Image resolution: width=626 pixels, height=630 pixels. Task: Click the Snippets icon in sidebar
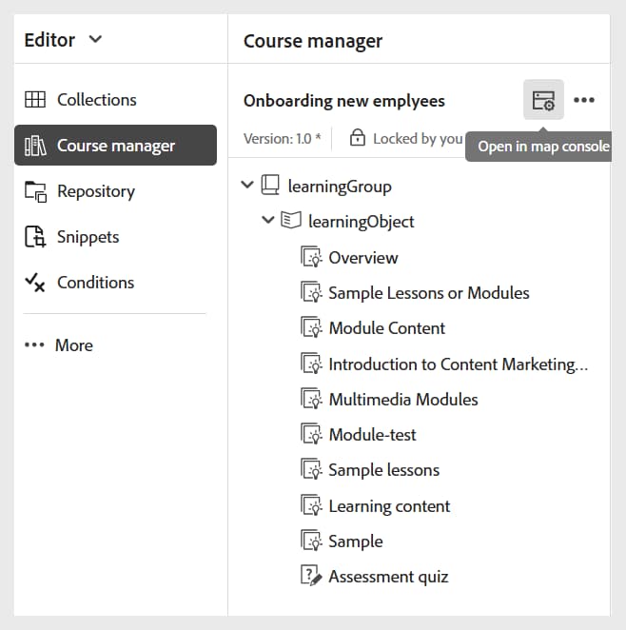coord(35,237)
